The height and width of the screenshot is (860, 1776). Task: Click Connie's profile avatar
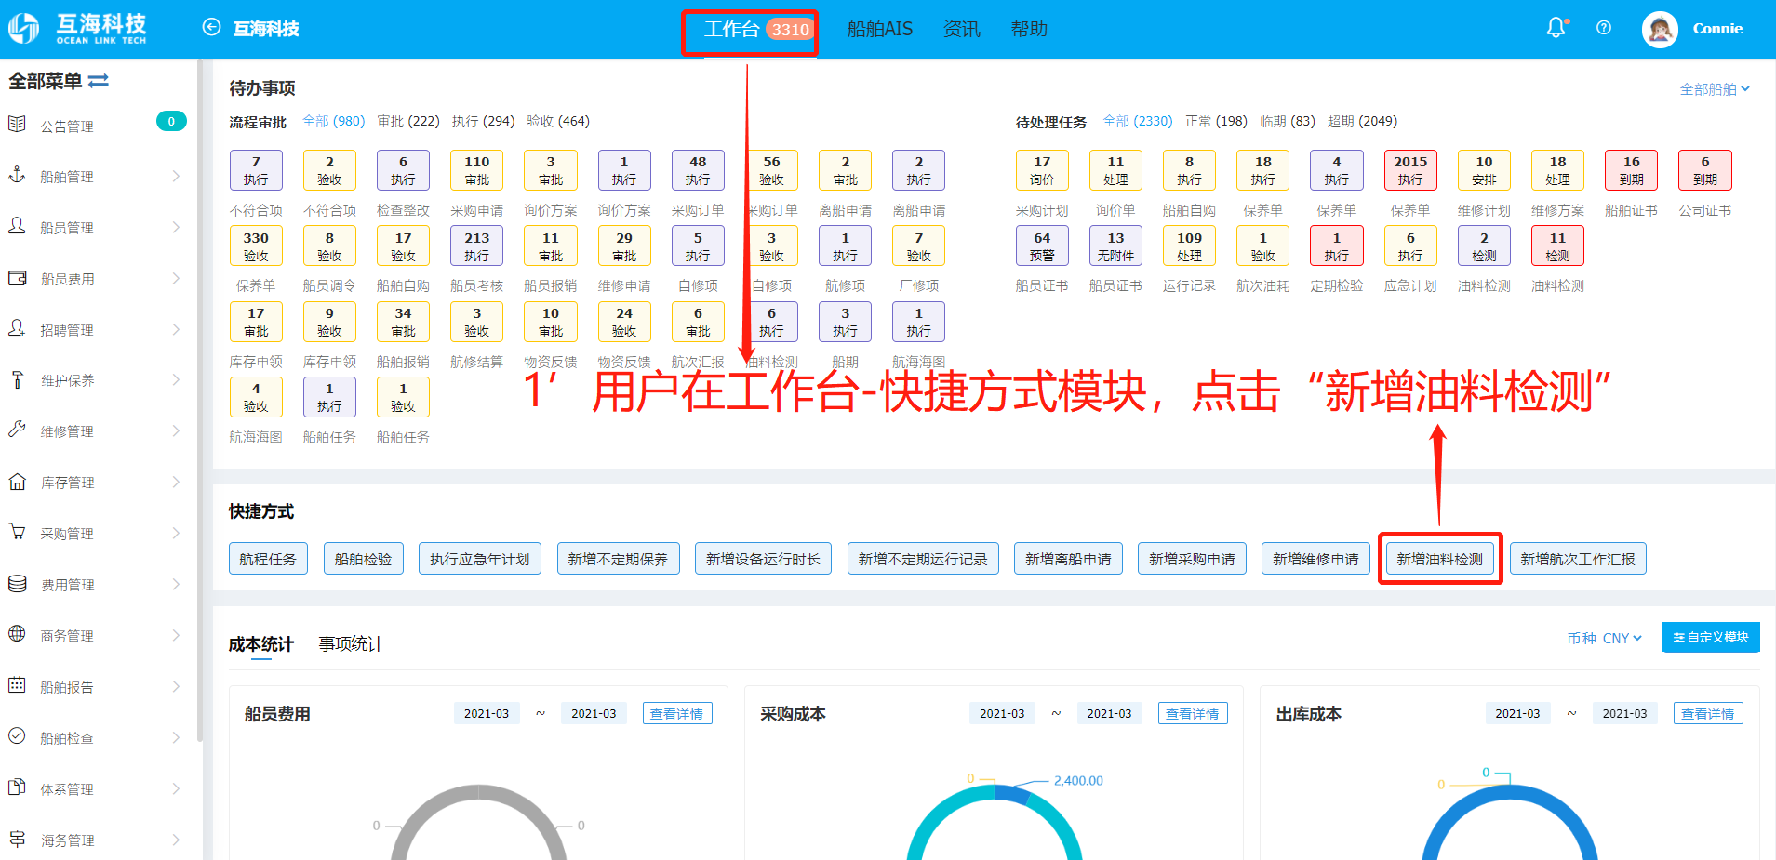[1660, 29]
